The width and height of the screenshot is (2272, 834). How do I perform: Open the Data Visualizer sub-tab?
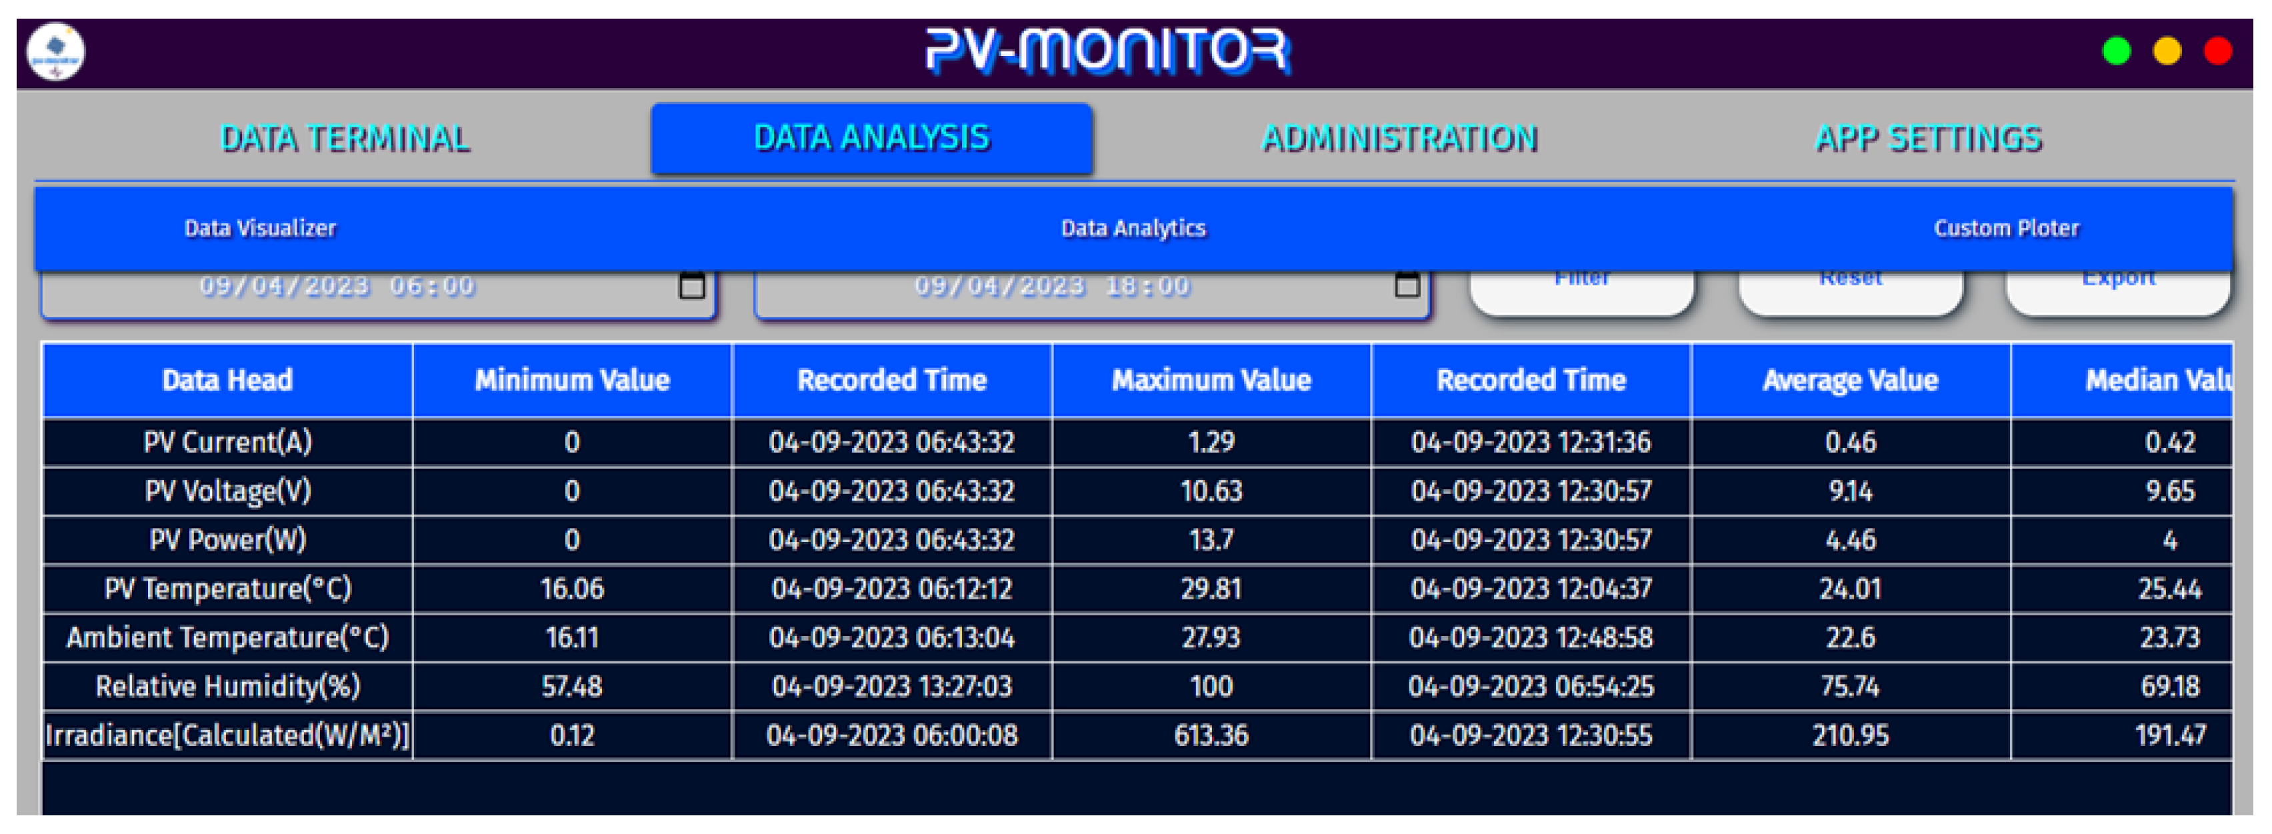(x=260, y=229)
